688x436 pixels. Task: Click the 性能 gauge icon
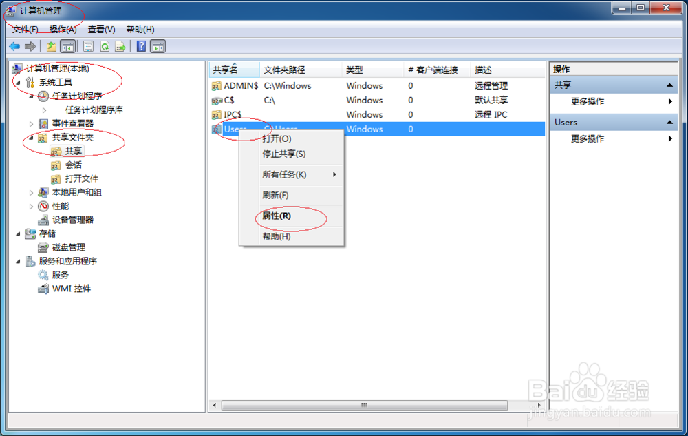coord(43,206)
